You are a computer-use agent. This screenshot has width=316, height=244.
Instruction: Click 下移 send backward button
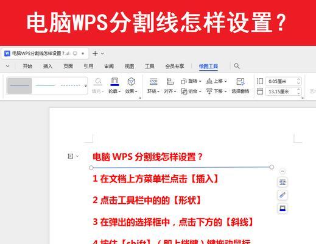(x=217, y=91)
